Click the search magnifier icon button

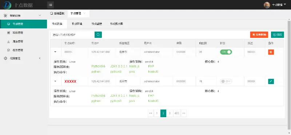pyautogui.click(x=98, y=35)
